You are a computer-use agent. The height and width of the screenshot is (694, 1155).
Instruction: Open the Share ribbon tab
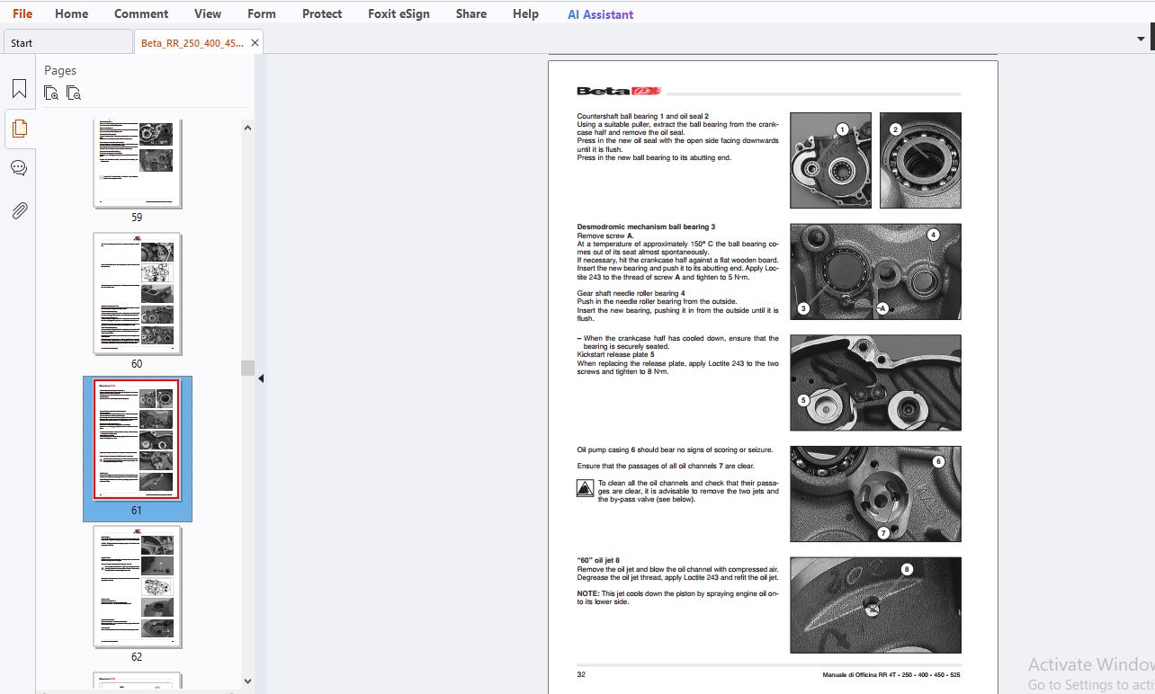471,13
